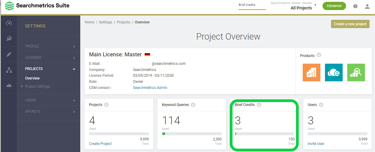Click the SETTINGS sidebar heading

click(35, 26)
